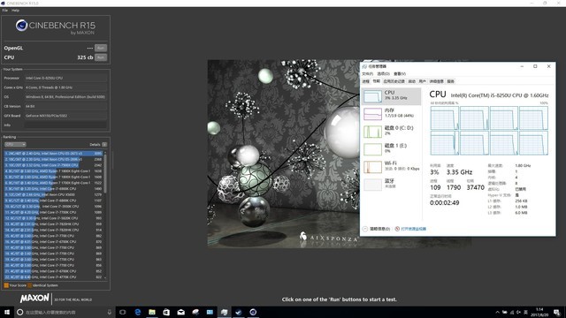Click the GFX Board GeForce MX150 field
The height and width of the screenshot is (318, 566).
pyautogui.click(x=65, y=116)
